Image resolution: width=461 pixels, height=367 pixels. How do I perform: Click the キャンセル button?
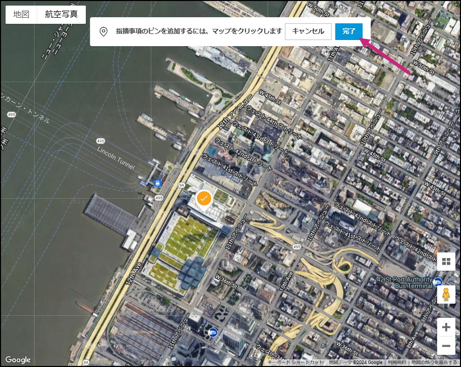tap(308, 31)
